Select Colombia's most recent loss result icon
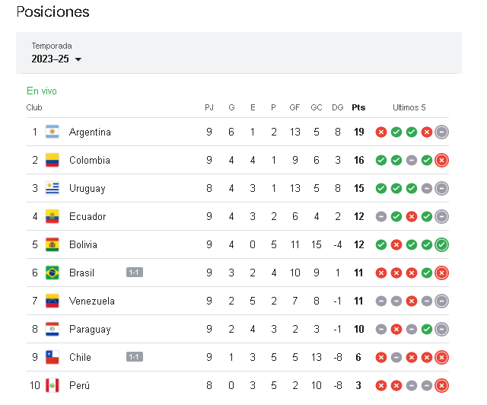 click(x=441, y=160)
